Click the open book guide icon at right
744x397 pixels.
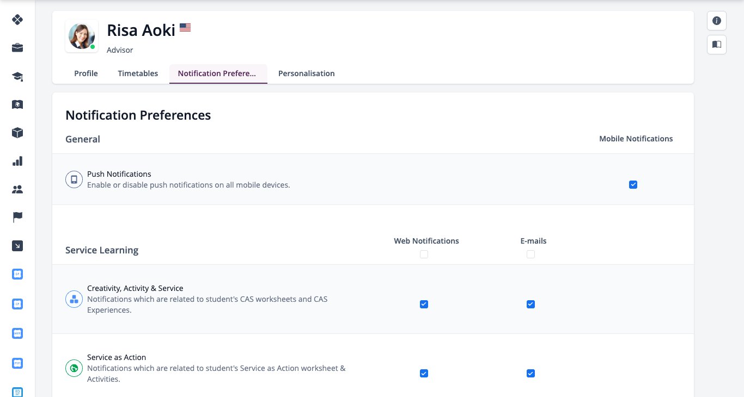tap(717, 44)
